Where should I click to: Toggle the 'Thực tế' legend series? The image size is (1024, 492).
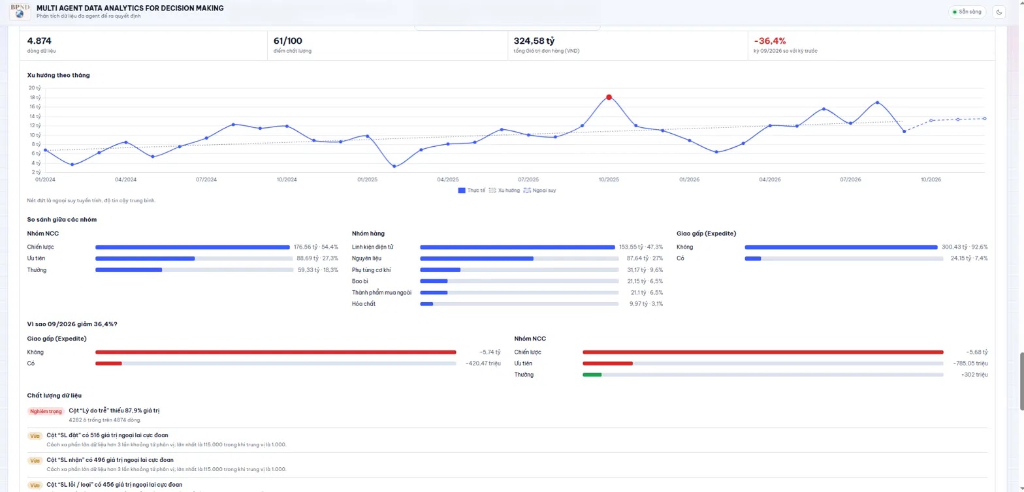coord(471,191)
